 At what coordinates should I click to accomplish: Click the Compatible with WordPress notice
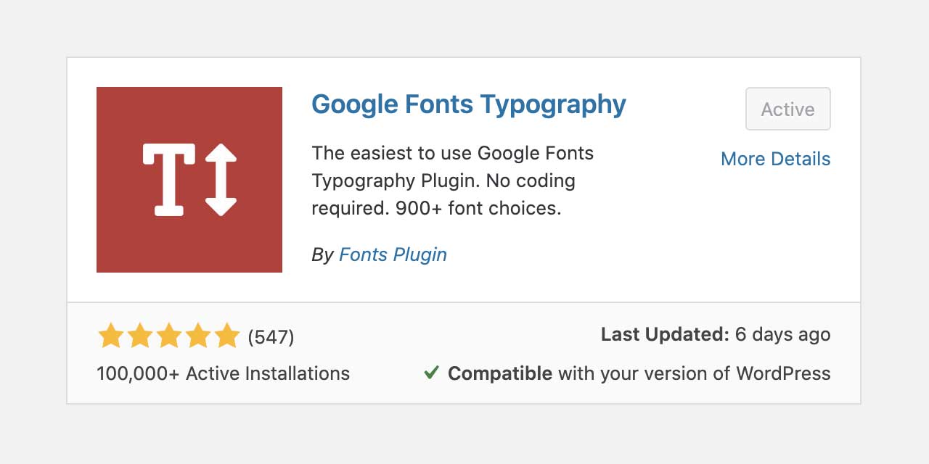click(639, 373)
